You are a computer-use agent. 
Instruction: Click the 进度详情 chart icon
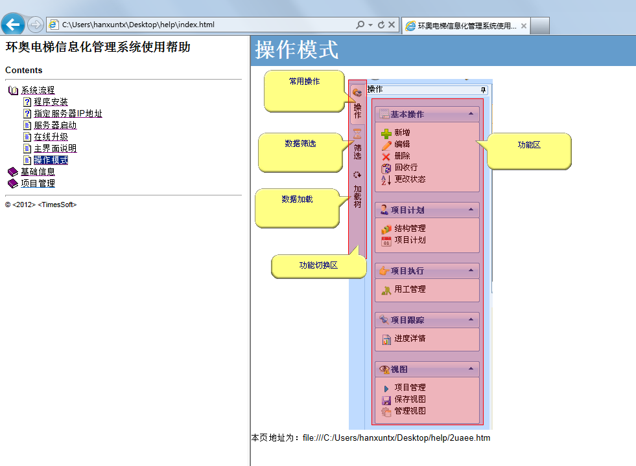point(386,338)
